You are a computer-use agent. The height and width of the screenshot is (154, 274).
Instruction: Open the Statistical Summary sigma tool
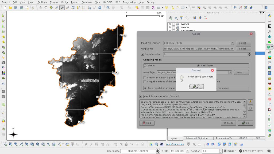153,7
